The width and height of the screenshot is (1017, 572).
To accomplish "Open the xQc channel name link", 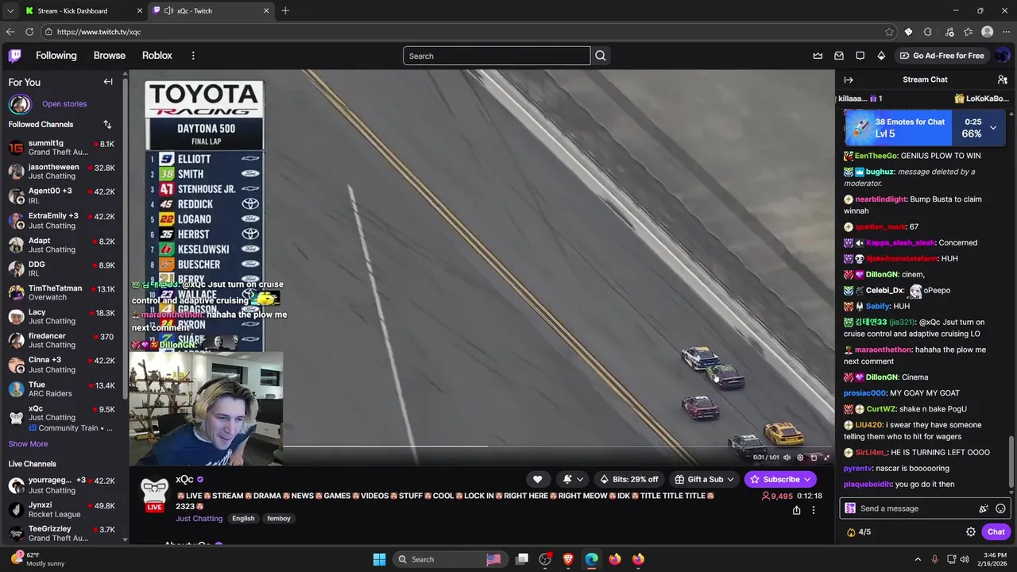I will click(184, 479).
